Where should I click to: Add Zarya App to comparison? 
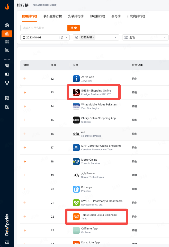tap(25, 79)
